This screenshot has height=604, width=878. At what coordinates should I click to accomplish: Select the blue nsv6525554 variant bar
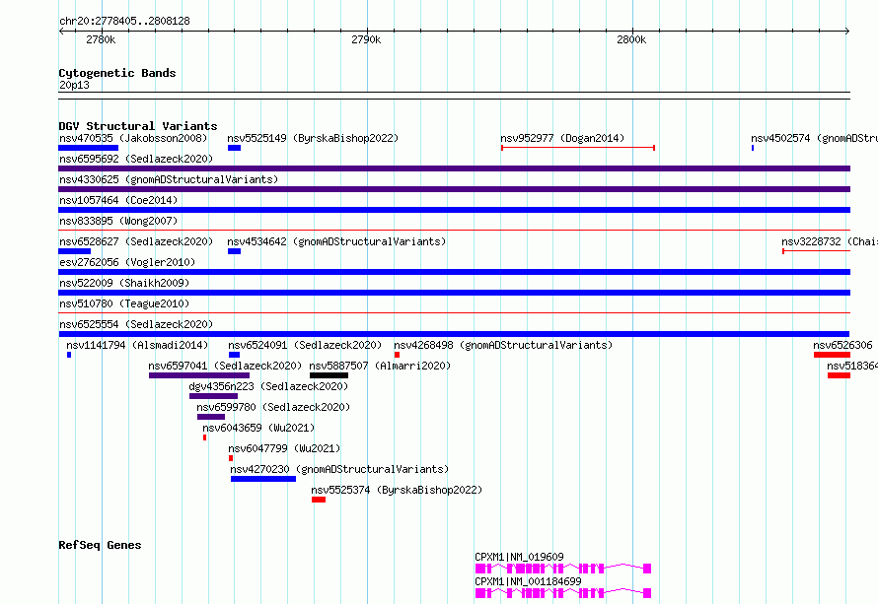[454, 334]
